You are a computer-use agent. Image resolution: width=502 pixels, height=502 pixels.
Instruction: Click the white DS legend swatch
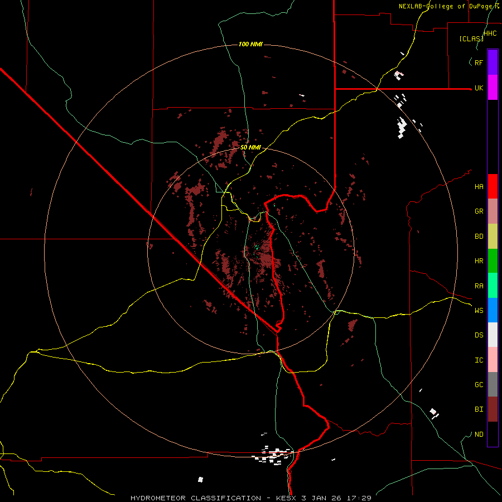[x=493, y=335]
